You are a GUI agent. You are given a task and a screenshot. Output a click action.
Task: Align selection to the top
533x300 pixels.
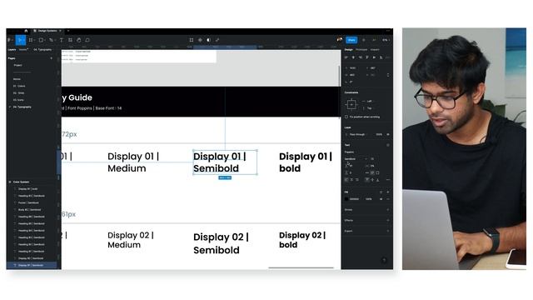coord(367,57)
